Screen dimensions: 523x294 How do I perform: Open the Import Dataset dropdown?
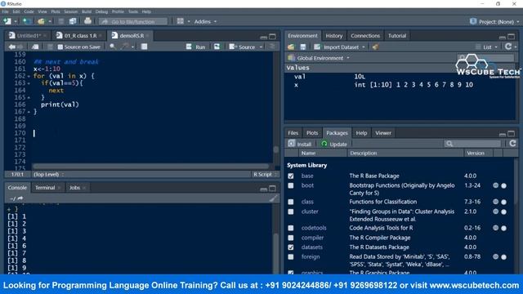point(340,47)
